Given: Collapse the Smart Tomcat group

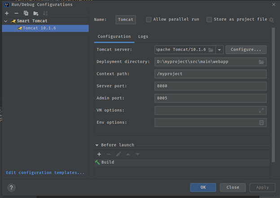Looking at the screenshot, I should 6,21.
